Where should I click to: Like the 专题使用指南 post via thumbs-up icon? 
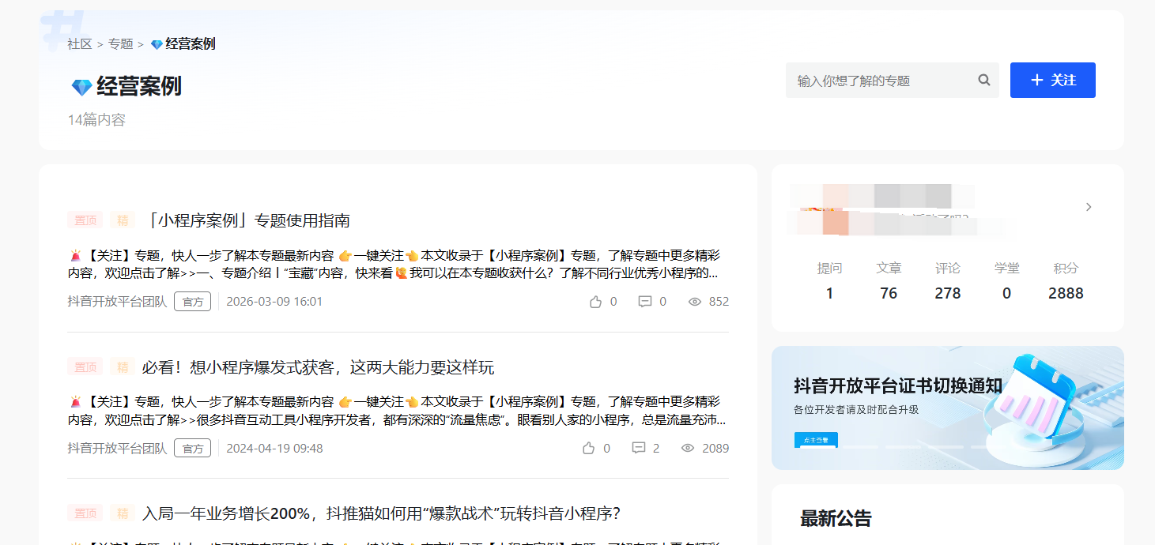tap(596, 302)
